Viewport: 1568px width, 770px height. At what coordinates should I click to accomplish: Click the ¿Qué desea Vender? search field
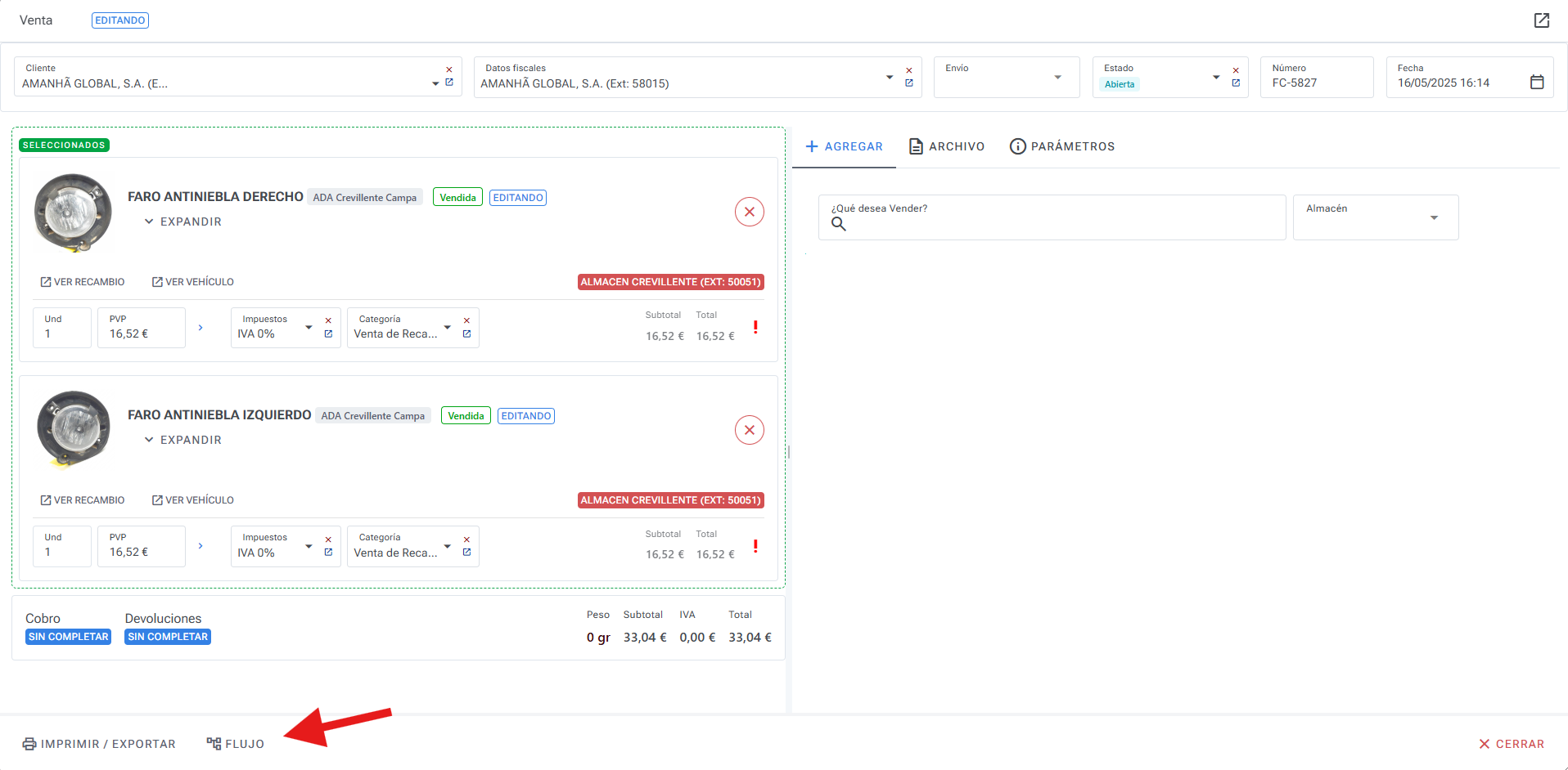pos(1052,218)
